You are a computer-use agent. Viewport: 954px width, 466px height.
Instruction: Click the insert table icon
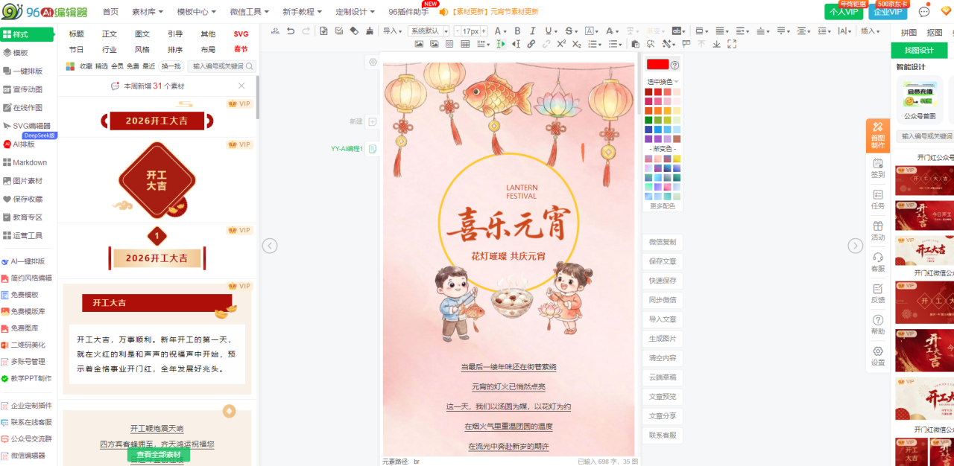click(x=465, y=44)
